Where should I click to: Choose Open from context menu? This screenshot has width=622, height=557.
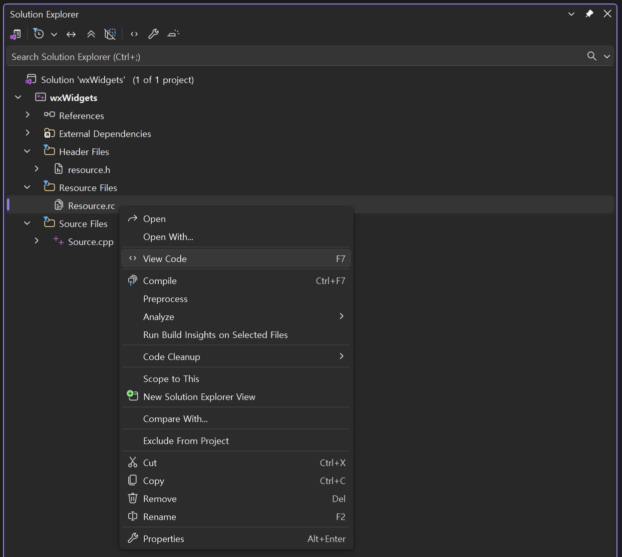coord(236,219)
